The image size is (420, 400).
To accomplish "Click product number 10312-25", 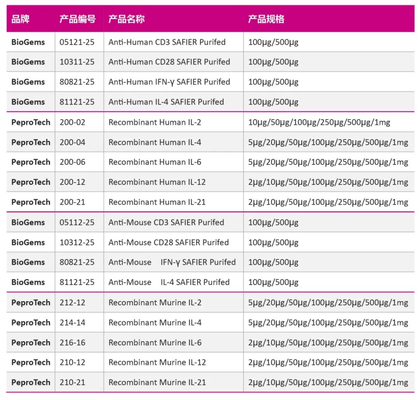I will [x=77, y=243].
